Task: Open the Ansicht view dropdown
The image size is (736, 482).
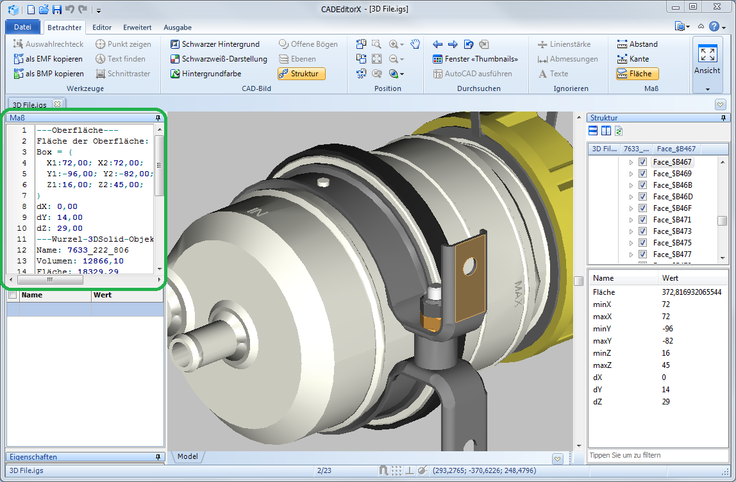Action: tap(707, 88)
